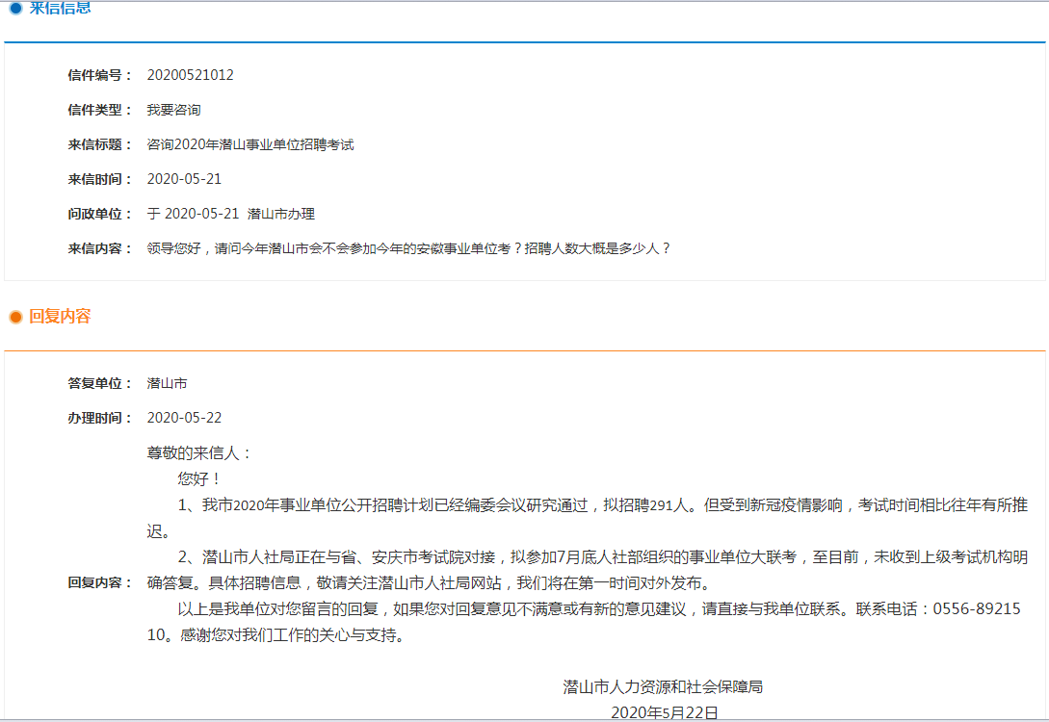Click the orange circle icon beside 回复内容
1049x722 pixels.
point(15,317)
